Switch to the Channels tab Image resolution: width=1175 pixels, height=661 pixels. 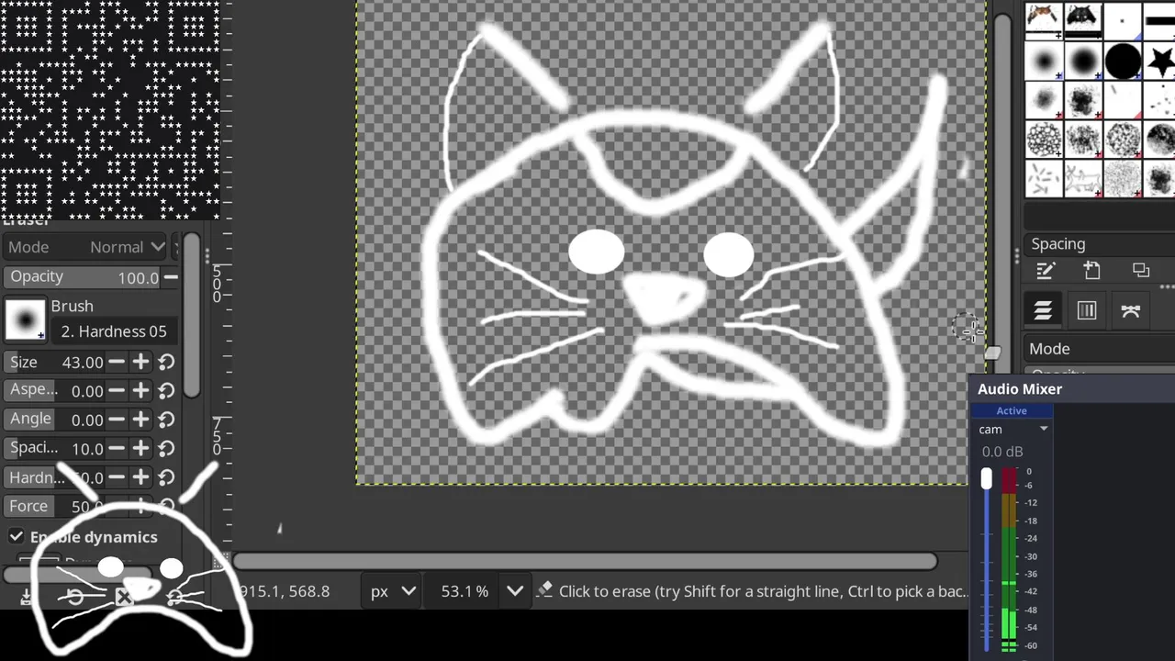(x=1087, y=311)
